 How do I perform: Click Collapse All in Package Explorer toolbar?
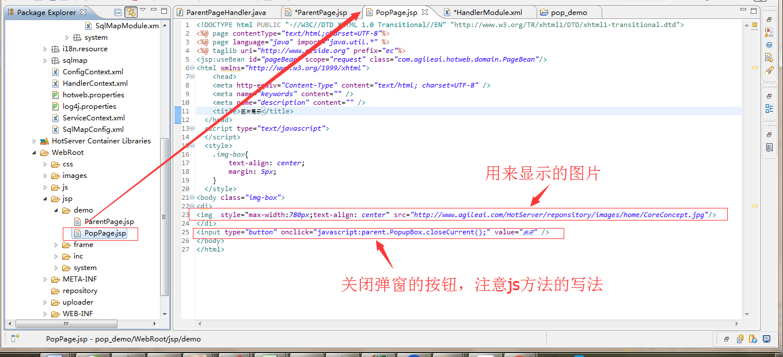tap(118, 12)
